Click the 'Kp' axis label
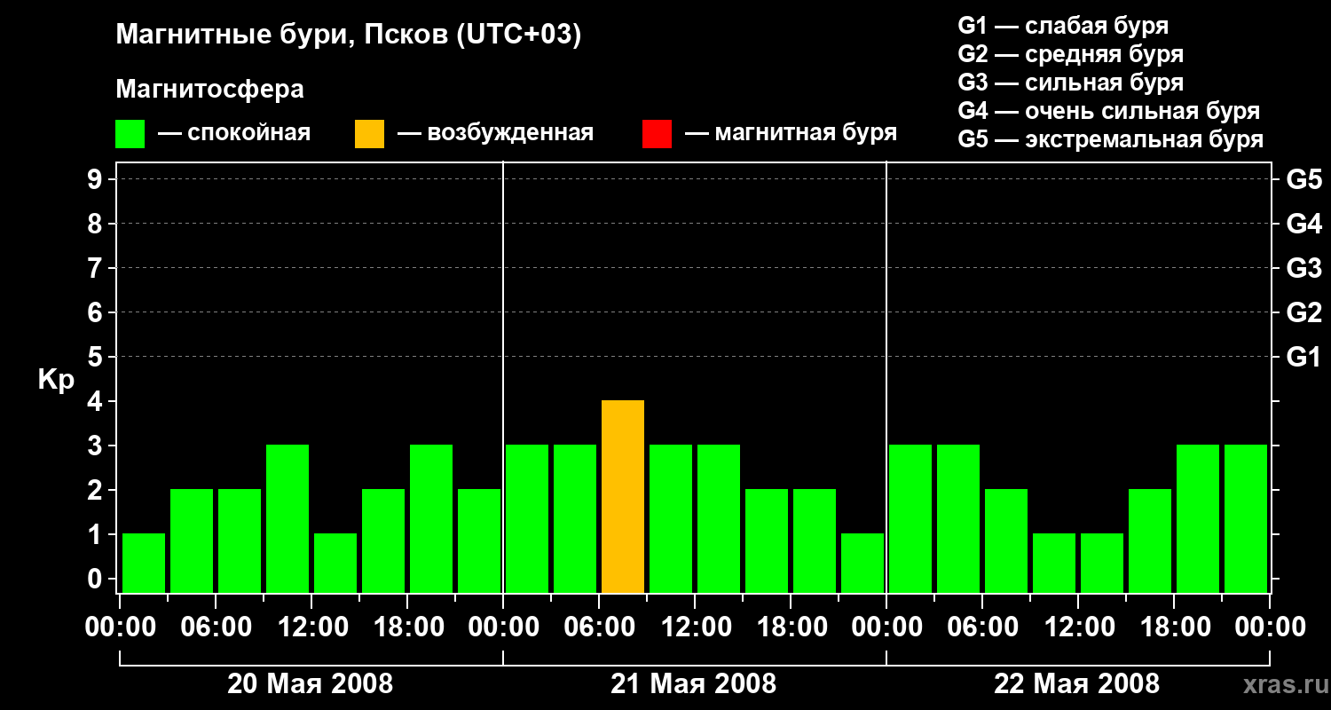Screen dimensions: 1331x710 56,380
